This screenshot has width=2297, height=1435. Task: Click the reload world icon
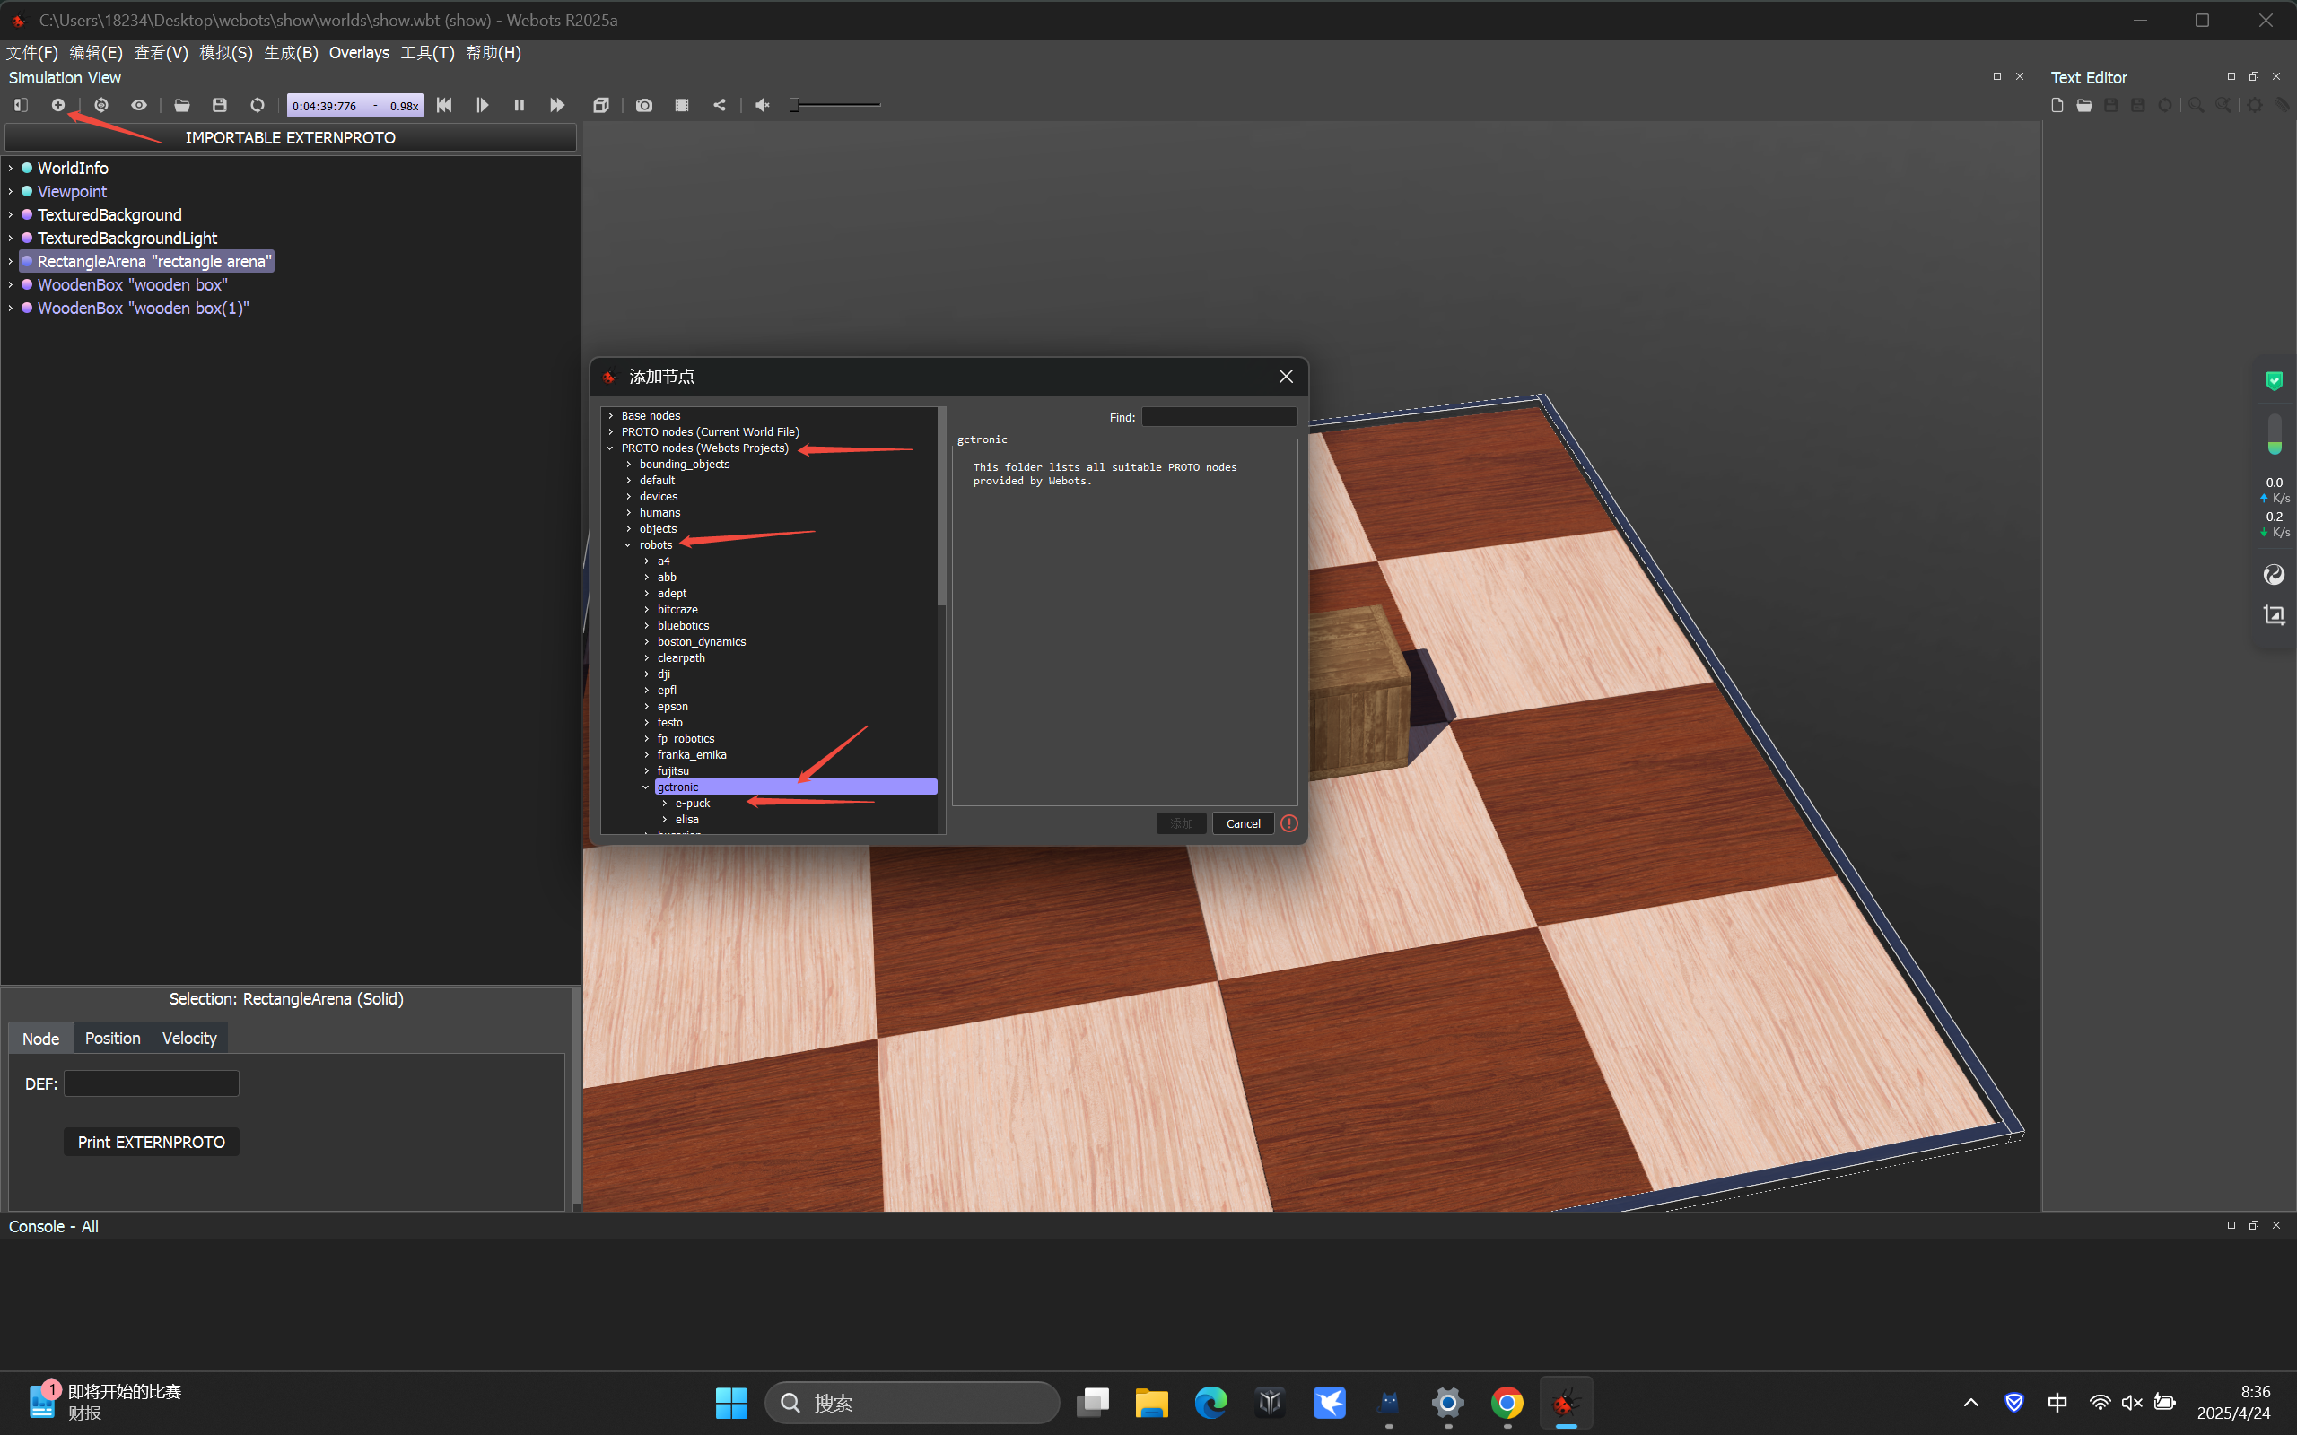pos(258,105)
